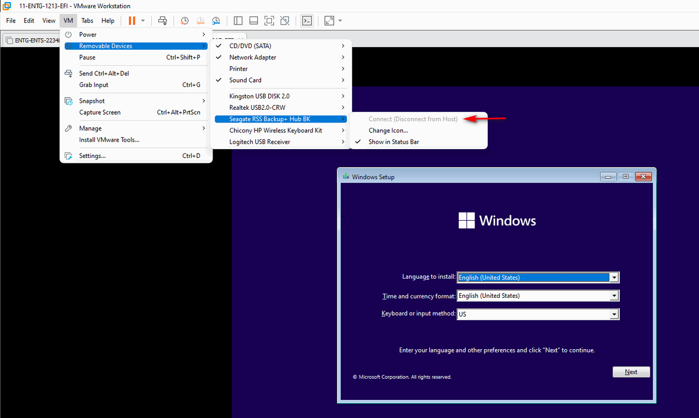Image resolution: width=699 pixels, height=418 pixels.
Task: Toggle Show in Status Bar option
Action: tap(418, 142)
